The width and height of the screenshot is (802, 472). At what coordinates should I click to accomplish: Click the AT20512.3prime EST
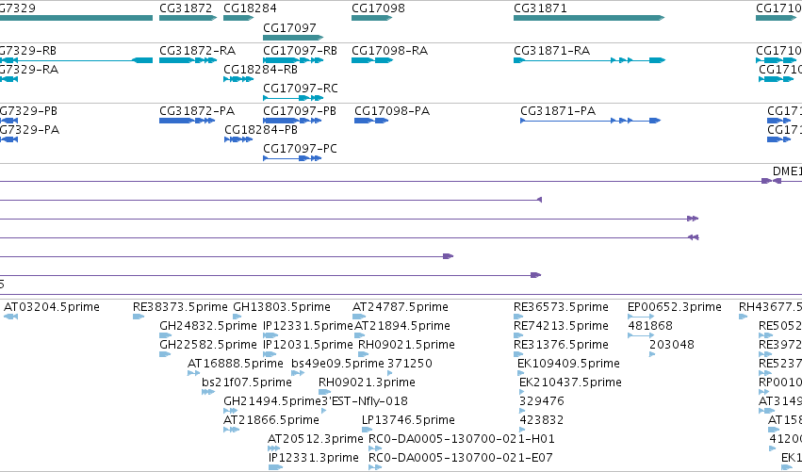pyautogui.click(x=273, y=448)
